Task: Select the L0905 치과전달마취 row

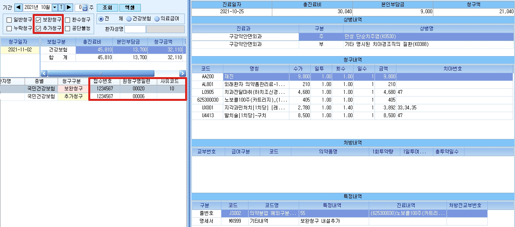Action: (x=353, y=92)
